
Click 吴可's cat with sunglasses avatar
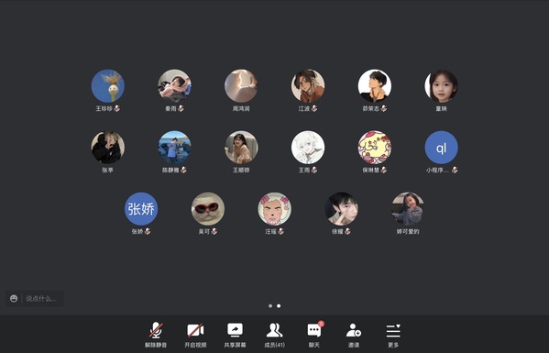pyautogui.click(x=208, y=209)
